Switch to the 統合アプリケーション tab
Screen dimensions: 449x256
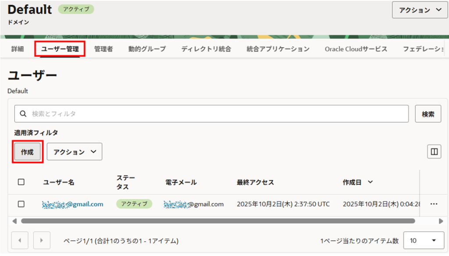point(278,49)
